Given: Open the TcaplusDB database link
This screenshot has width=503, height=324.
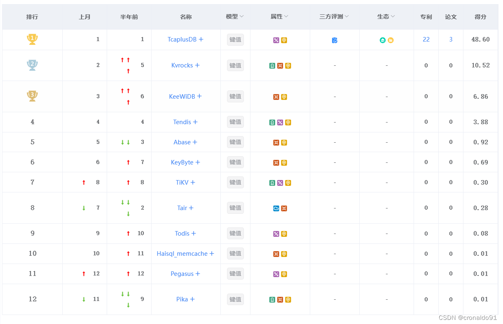Looking at the screenshot, I should [182, 39].
